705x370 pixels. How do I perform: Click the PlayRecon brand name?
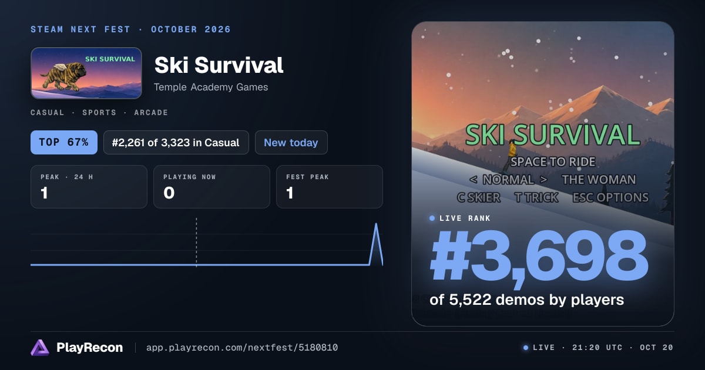pos(89,348)
